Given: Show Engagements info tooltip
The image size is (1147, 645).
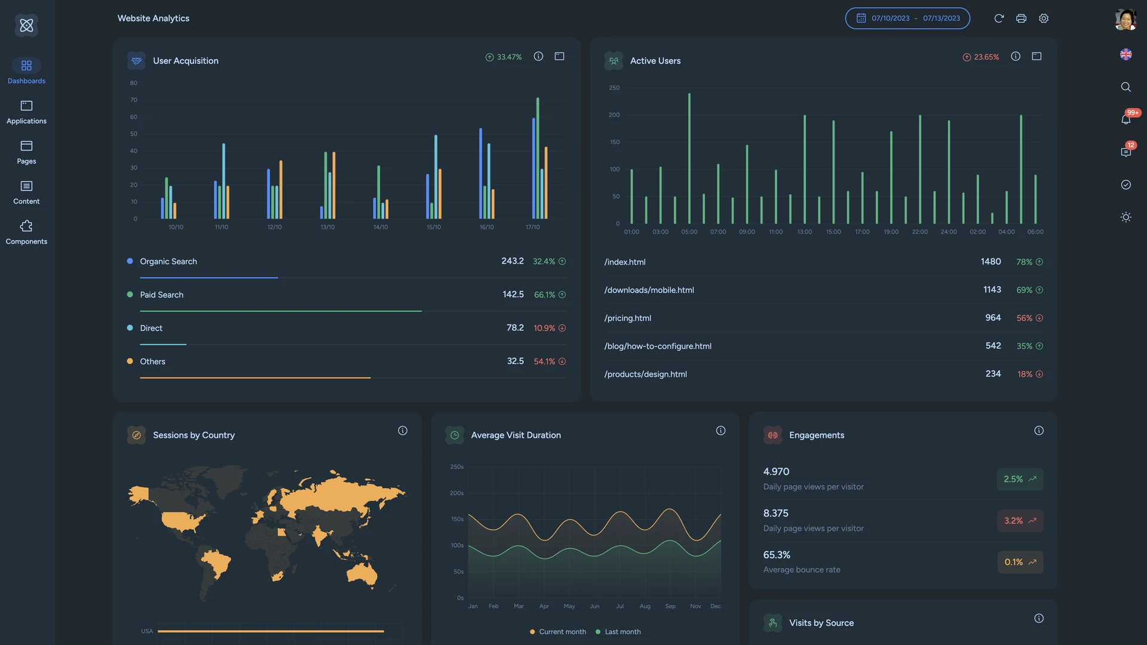Looking at the screenshot, I should pos(1039,431).
